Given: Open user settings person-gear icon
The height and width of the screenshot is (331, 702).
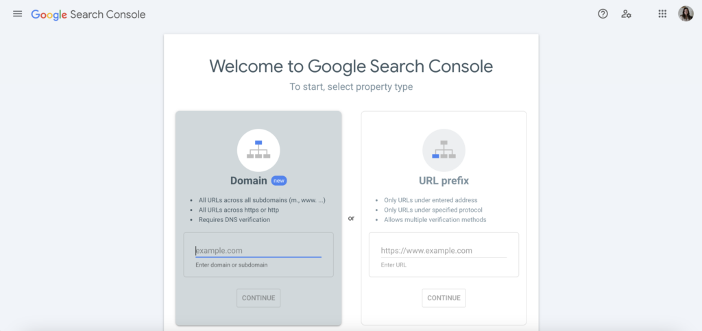Looking at the screenshot, I should tap(626, 14).
